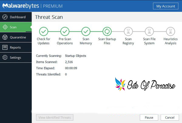Click View Identified Threats button
The height and width of the screenshot is (123, 182).
coord(55,118)
